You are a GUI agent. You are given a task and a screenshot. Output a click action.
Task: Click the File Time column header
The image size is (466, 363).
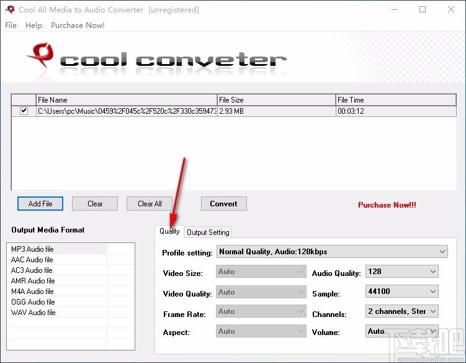point(396,99)
